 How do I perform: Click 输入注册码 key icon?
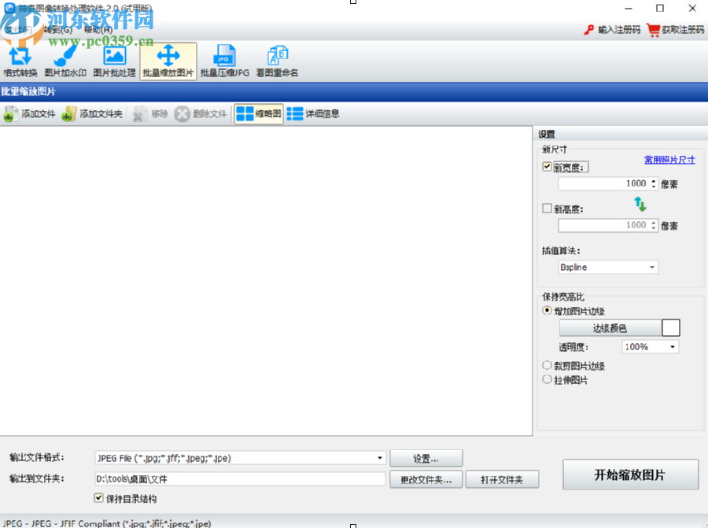[588, 30]
